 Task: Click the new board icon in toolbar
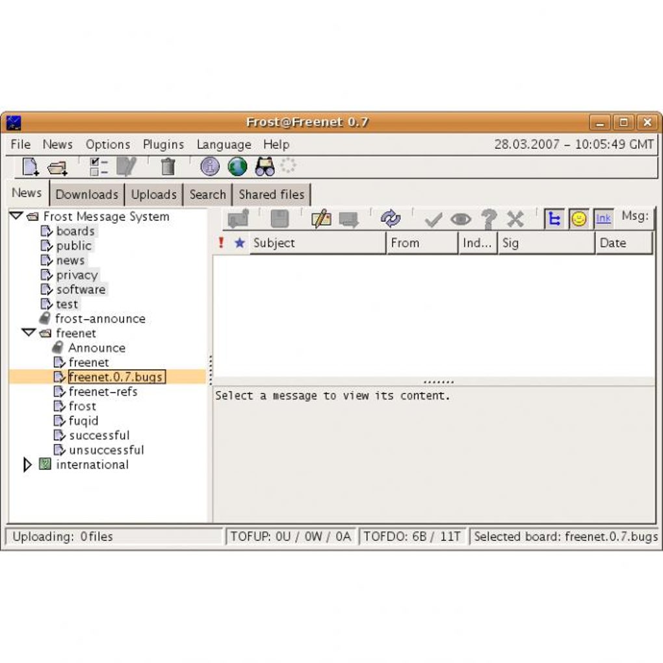pos(31,166)
